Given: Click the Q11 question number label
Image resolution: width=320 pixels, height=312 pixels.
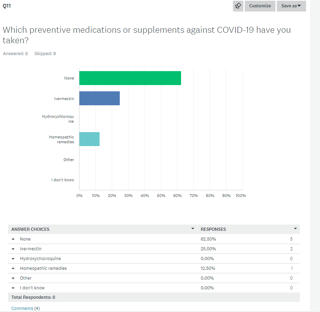Looking at the screenshot, I should click(x=6, y=6).
